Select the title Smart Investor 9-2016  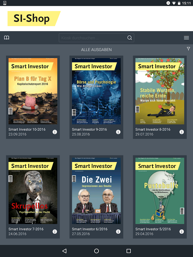(89, 129)
